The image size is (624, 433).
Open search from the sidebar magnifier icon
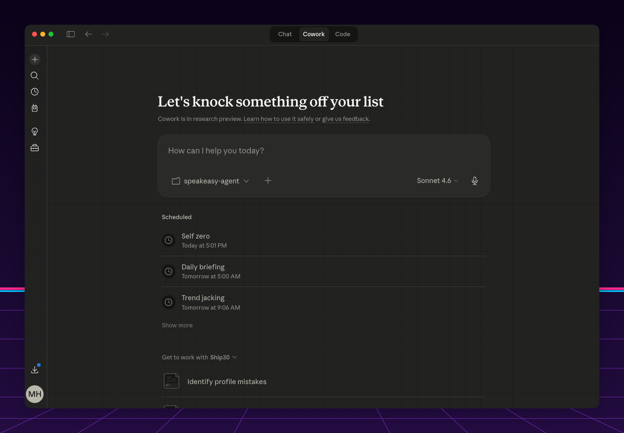[35, 76]
